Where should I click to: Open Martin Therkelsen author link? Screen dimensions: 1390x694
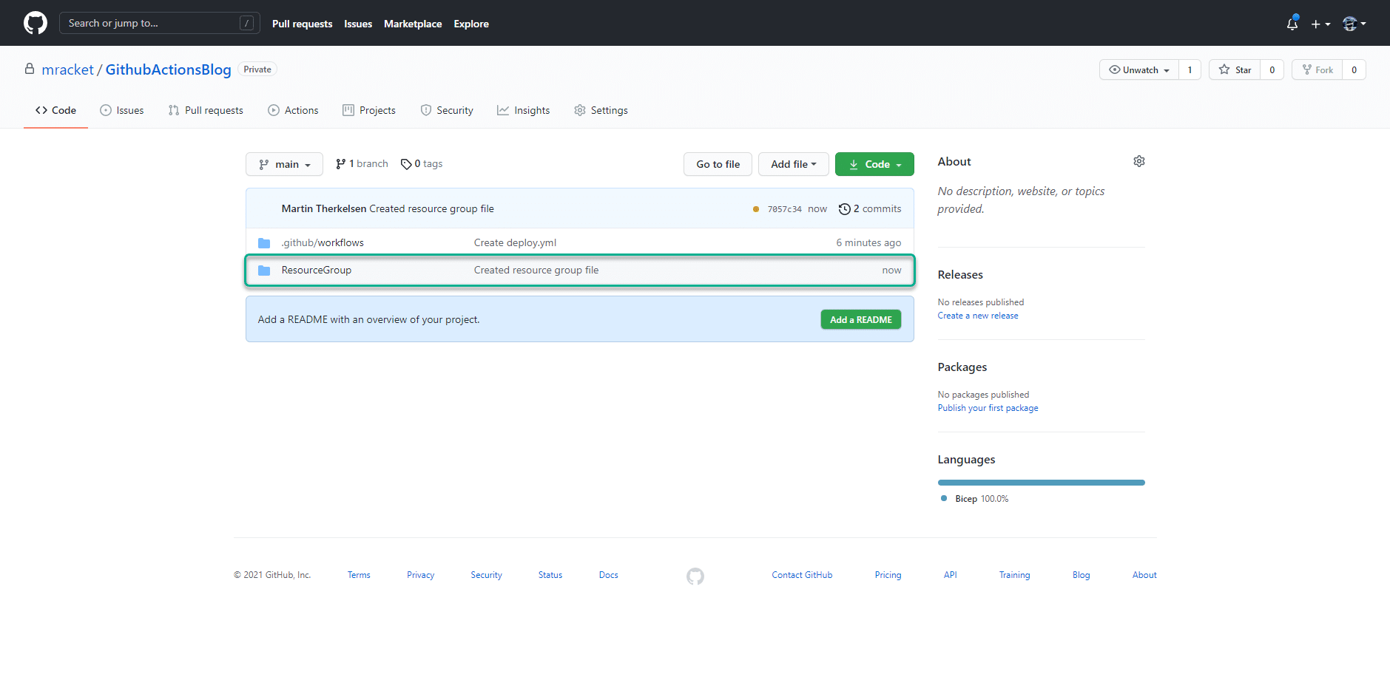pyautogui.click(x=324, y=208)
